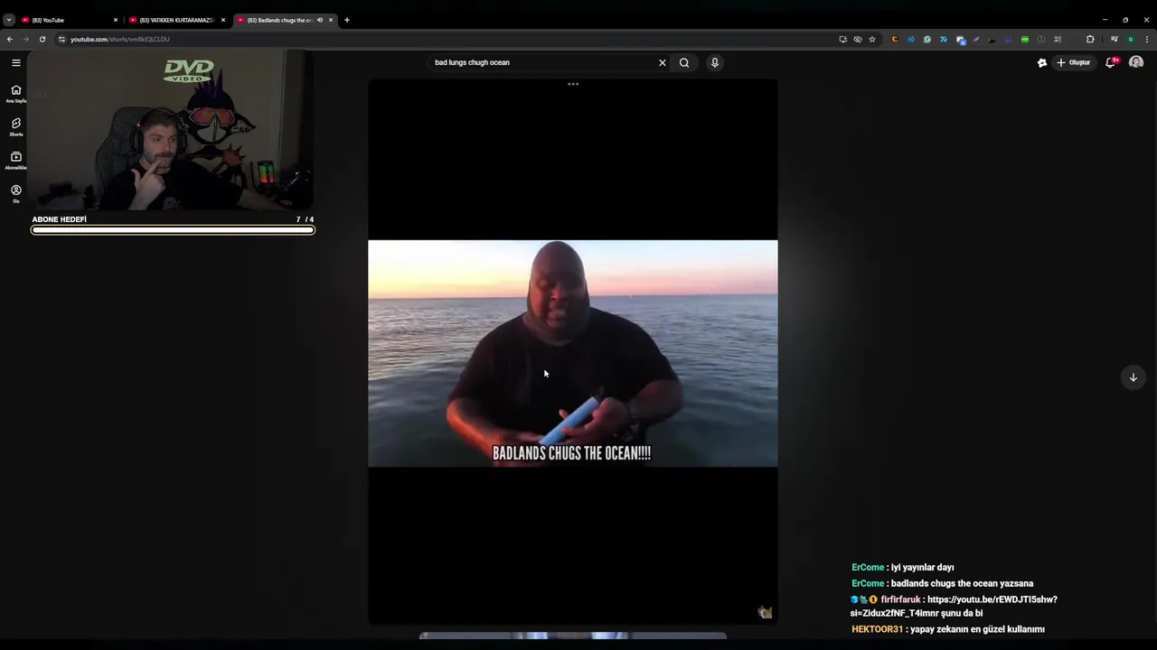The width and height of the screenshot is (1157, 650).
Task: Mute the tab via its speaker icon
Action: point(319,20)
